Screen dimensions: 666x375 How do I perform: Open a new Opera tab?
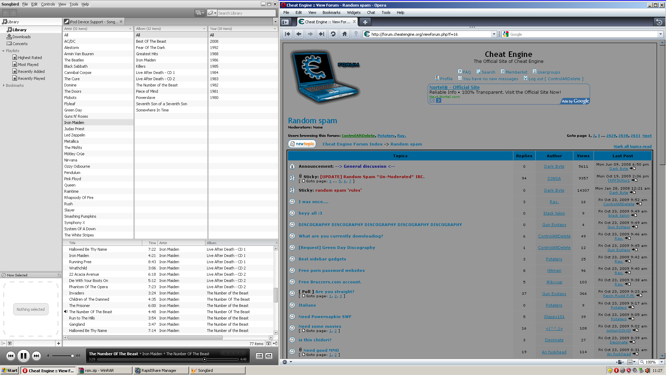[365, 22]
